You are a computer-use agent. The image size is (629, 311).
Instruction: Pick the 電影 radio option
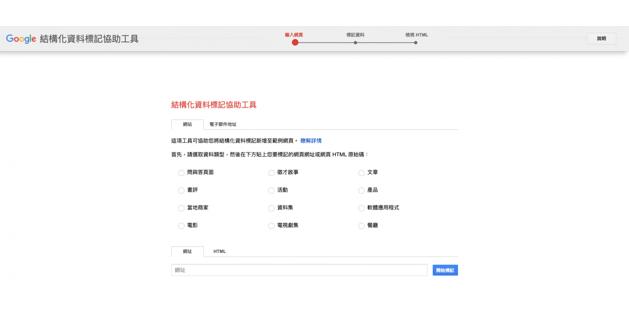click(181, 226)
